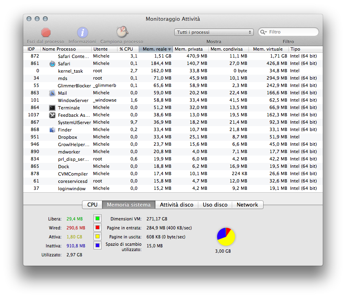
Task: Select the Terminale icon in process list
Action: click(52, 108)
